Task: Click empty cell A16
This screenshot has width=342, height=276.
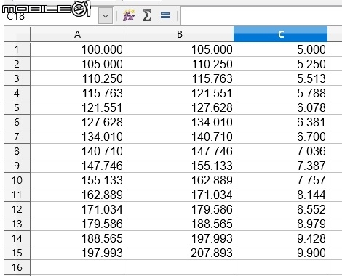Action: point(77,267)
